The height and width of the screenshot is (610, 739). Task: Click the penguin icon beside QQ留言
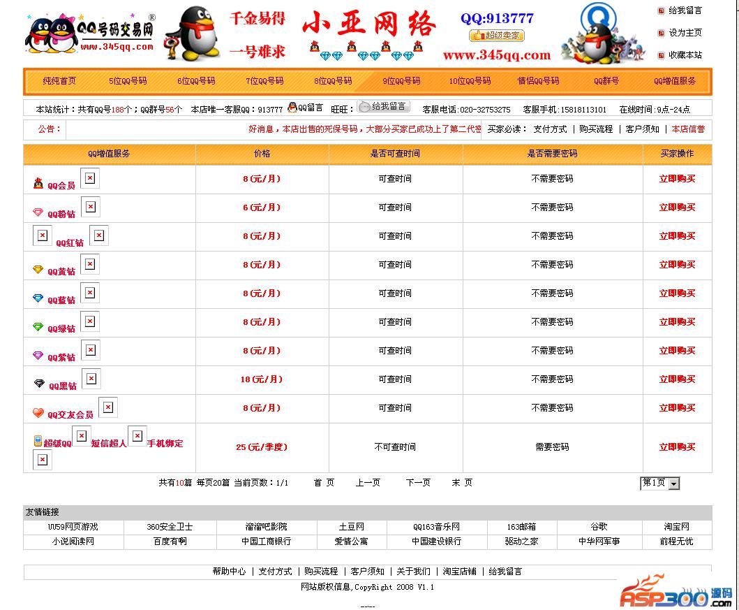(292, 107)
